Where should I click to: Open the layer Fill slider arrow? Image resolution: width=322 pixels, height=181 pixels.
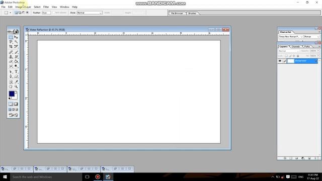click(x=318, y=56)
